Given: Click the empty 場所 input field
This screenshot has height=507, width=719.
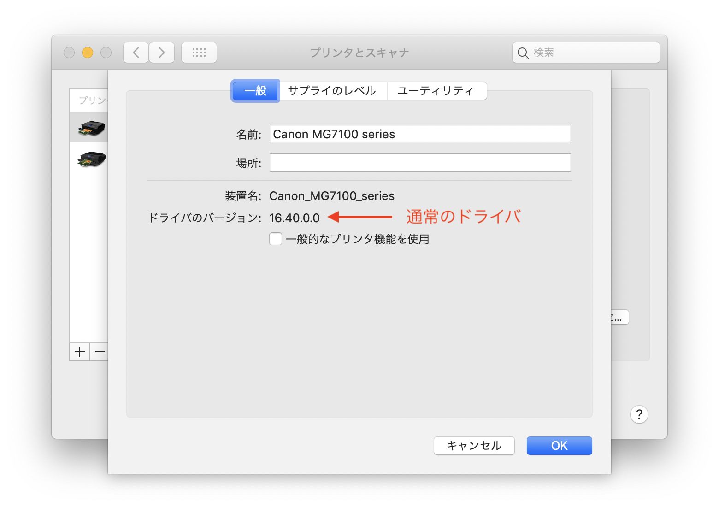Looking at the screenshot, I should click(x=420, y=163).
